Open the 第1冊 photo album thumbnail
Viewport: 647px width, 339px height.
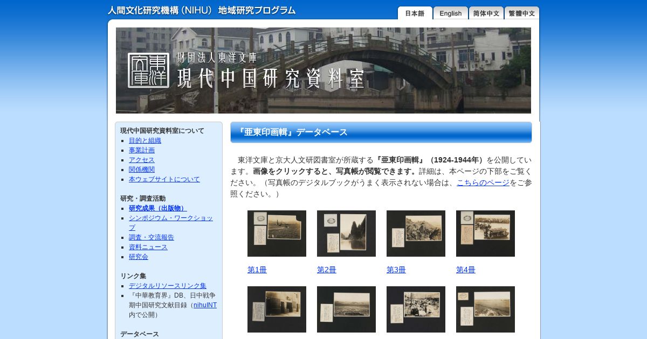(277, 234)
